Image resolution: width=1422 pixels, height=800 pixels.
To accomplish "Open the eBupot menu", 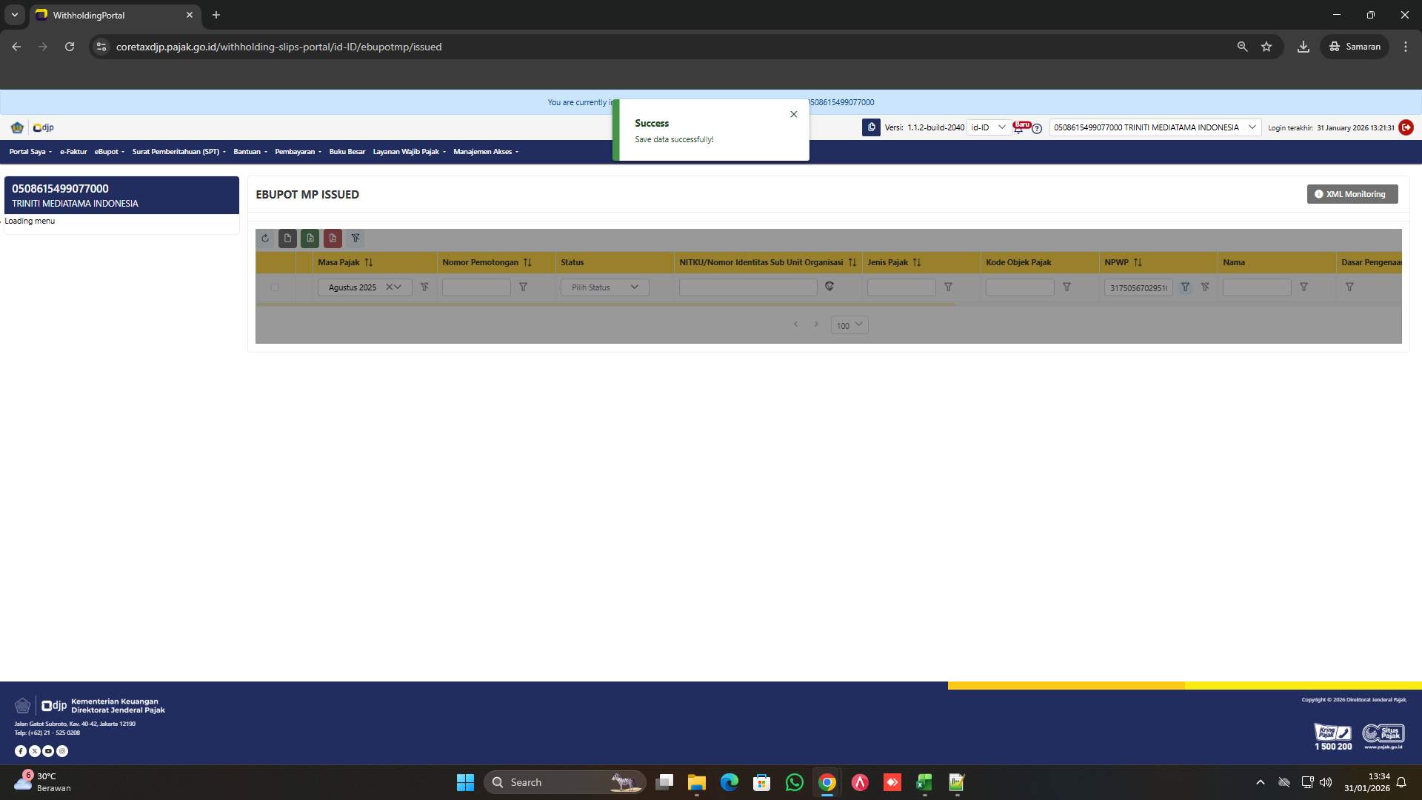I will click(108, 151).
